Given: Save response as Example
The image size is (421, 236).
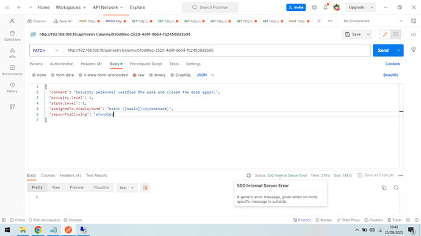Looking at the screenshot, I should pos(376,175).
